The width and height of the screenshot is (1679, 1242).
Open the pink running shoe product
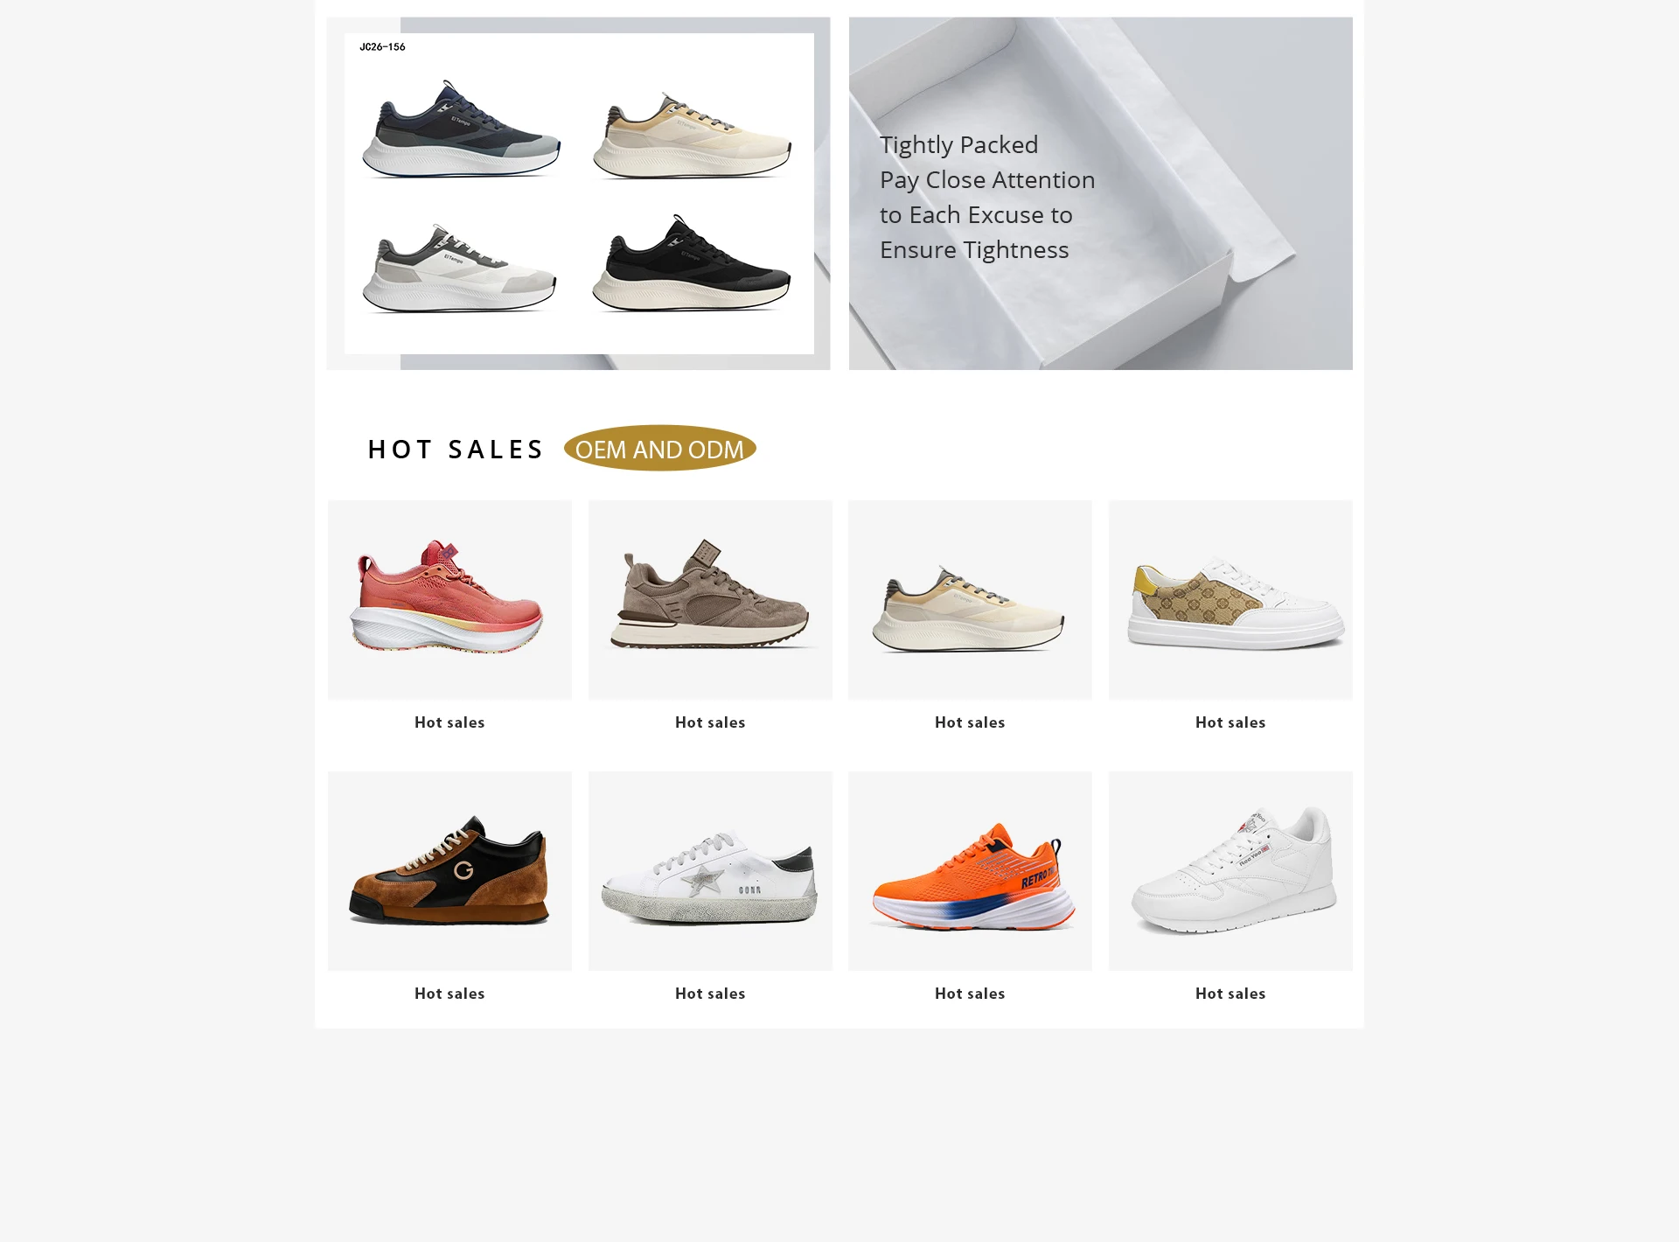449,599
